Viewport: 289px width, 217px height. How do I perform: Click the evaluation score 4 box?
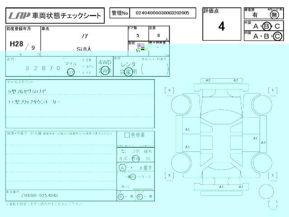(x=221, y=26)
